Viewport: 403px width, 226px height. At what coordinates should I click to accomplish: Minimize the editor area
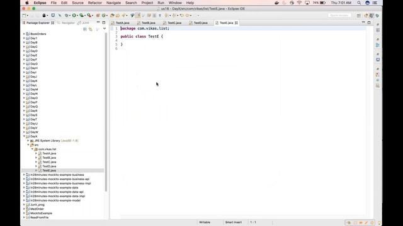click(363, 23)
